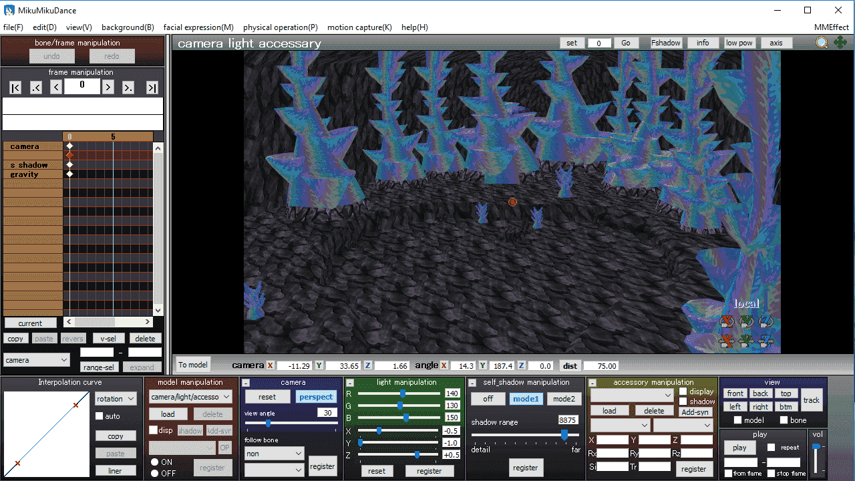Click the timeline vertical scrollbar down arrow

158,310
